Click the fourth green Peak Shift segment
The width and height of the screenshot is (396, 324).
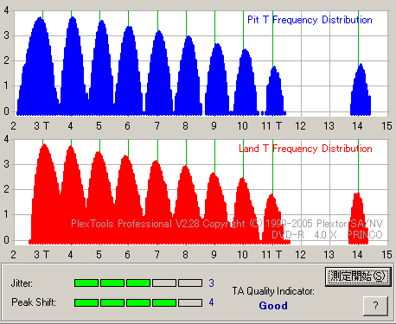click(x=164, y=302)
